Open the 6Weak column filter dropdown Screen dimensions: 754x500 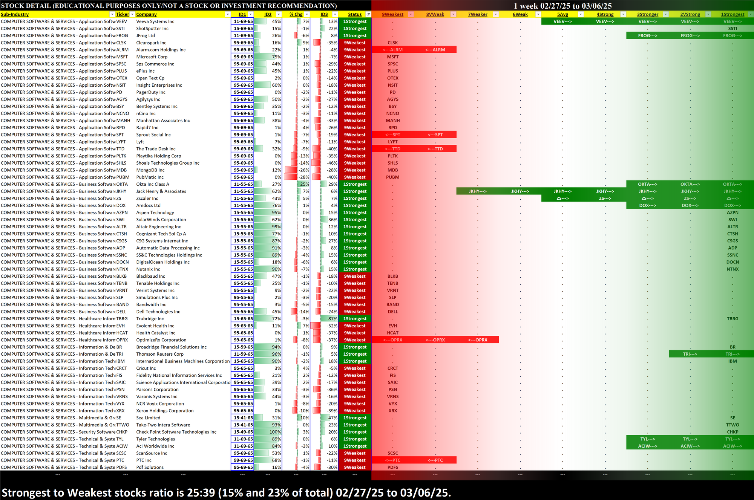(x=538, y=14)
